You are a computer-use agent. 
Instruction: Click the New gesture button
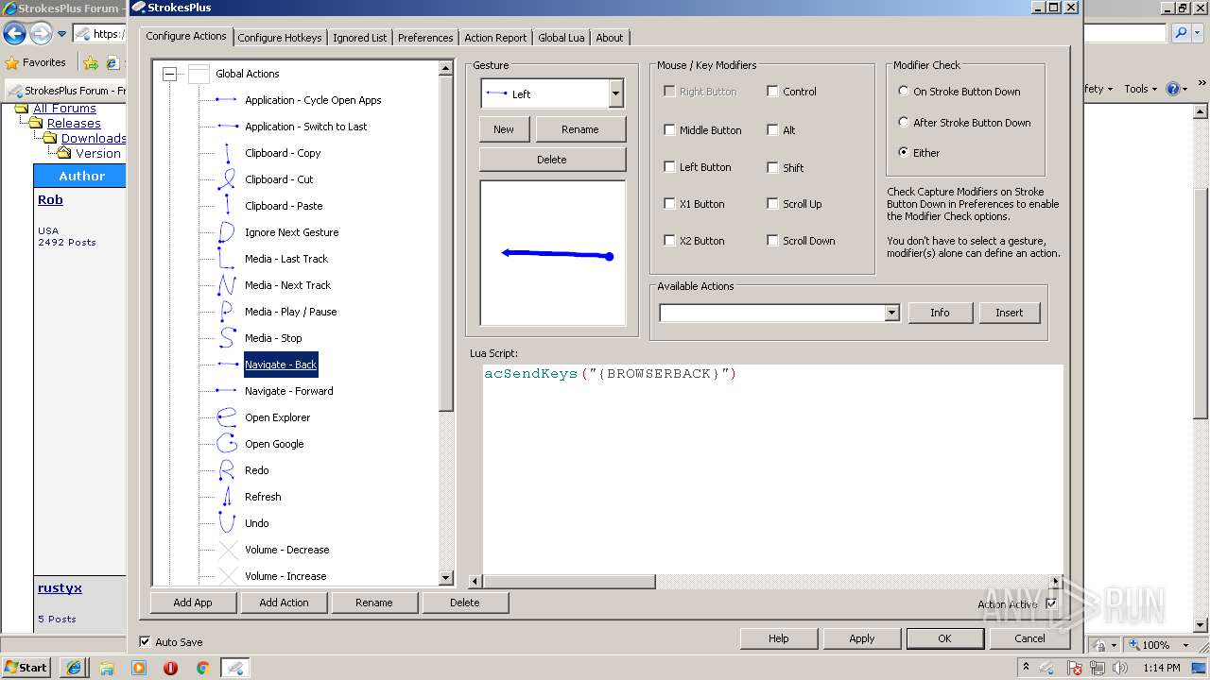pos(504,129)
